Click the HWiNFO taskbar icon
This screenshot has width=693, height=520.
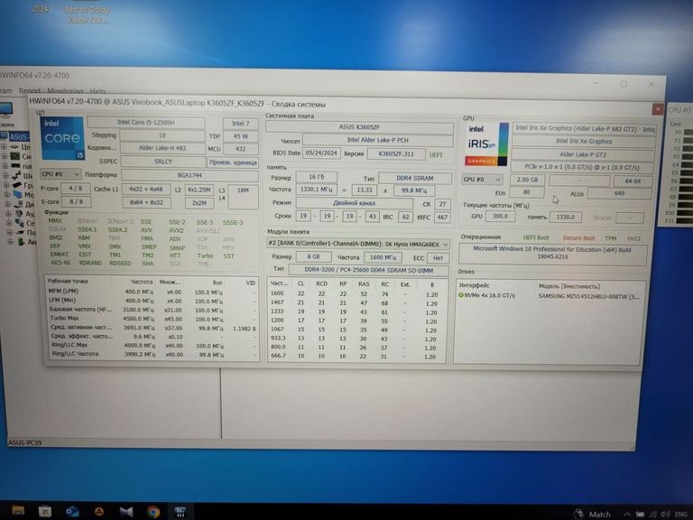tap(180, 511)
